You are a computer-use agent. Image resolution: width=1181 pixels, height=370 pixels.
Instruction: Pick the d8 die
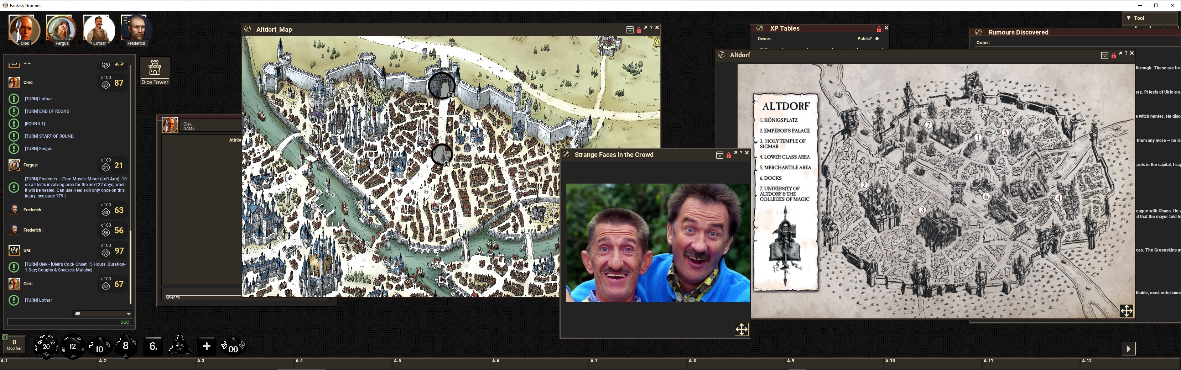click(126, 346)
